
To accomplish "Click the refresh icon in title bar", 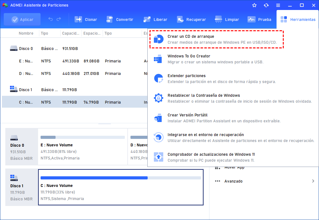I will tap(266, 5).
